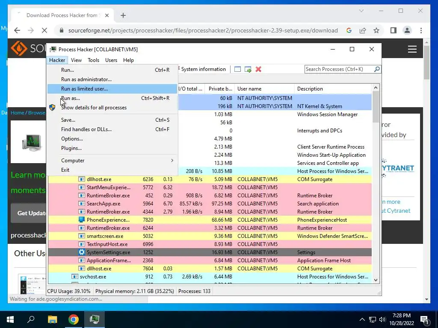Click the process list scroll up arrow
This screenshot has width=438, height=328.
tap(376, 88)
